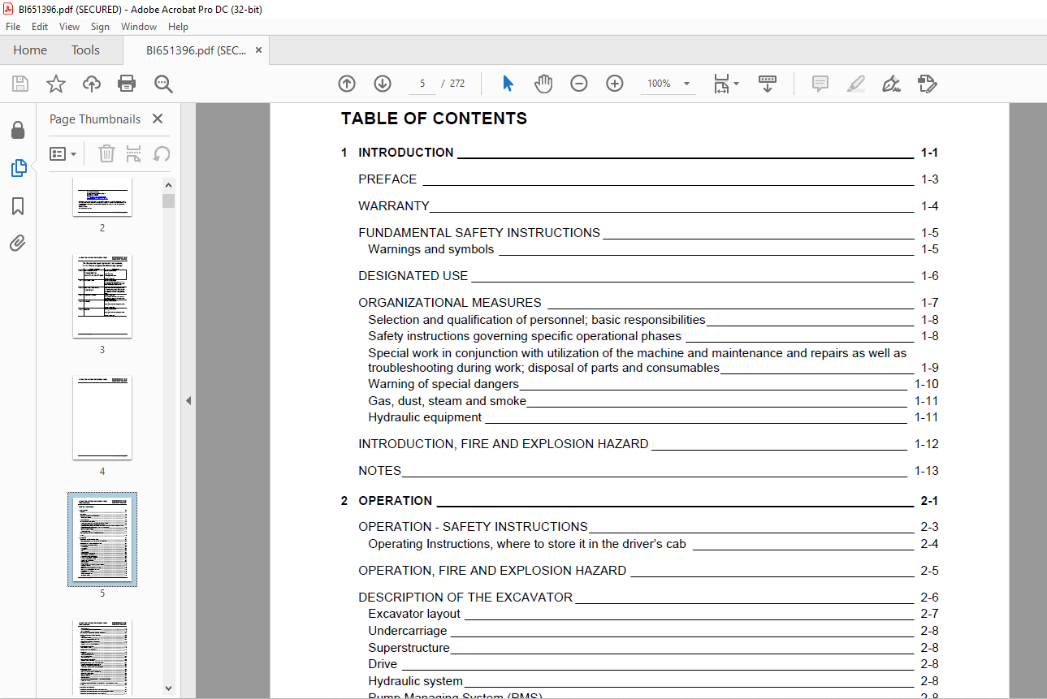Image resolution: width=1047 pixels, height=699 pixels.
Task: Choose the Selection arrow tool
Action: [x=508, y=83]
